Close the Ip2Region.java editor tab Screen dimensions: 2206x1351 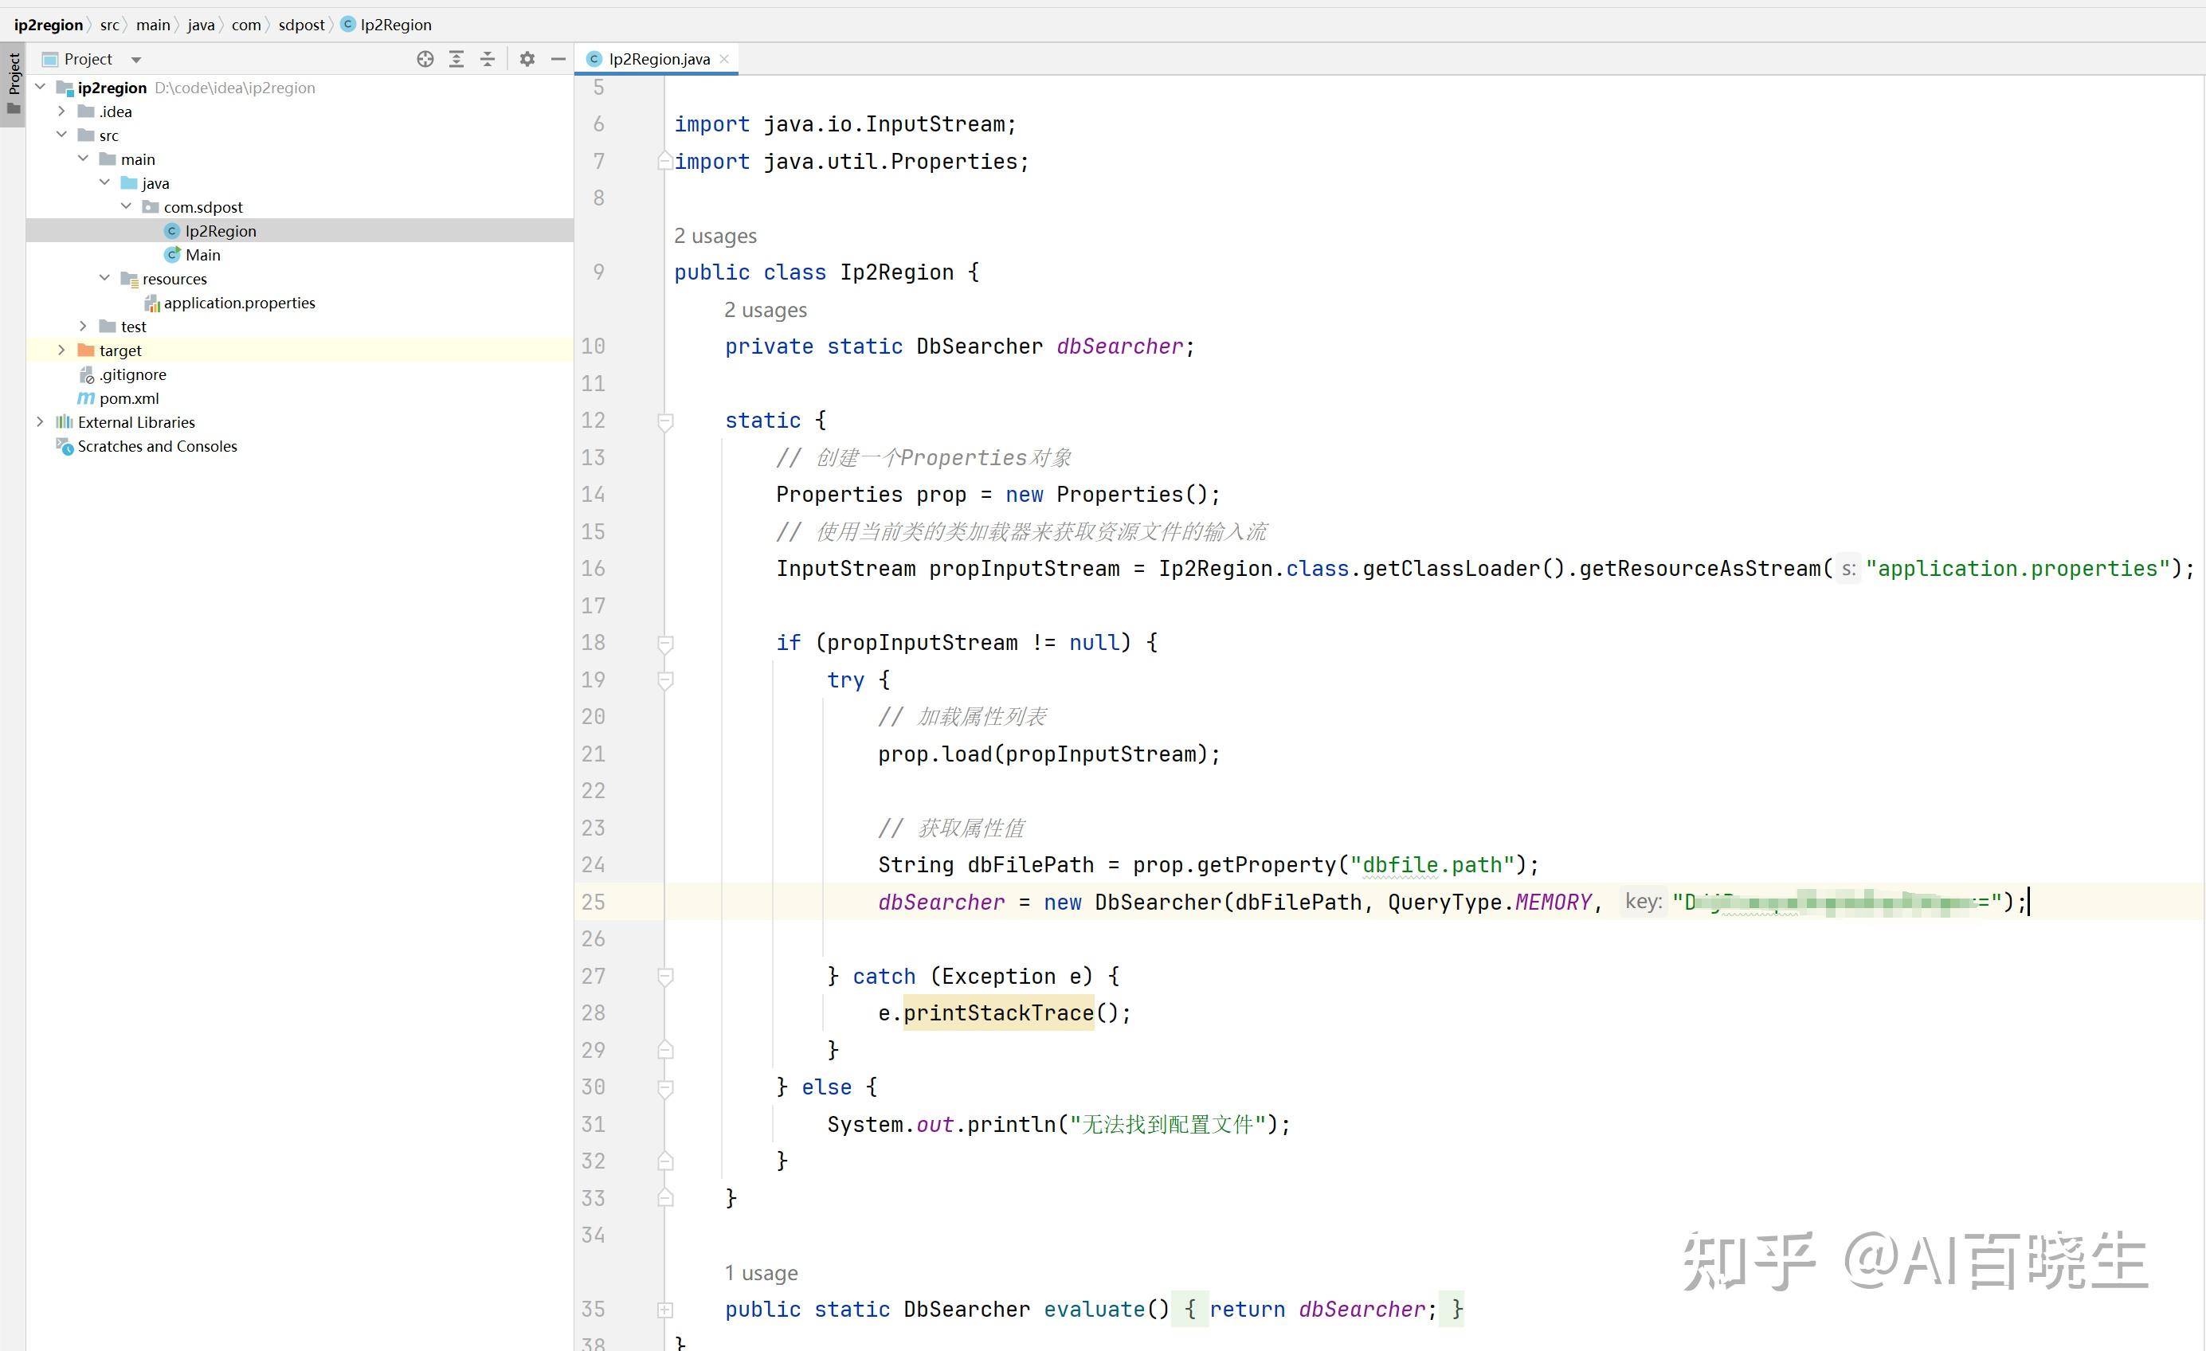coord(724,59)
